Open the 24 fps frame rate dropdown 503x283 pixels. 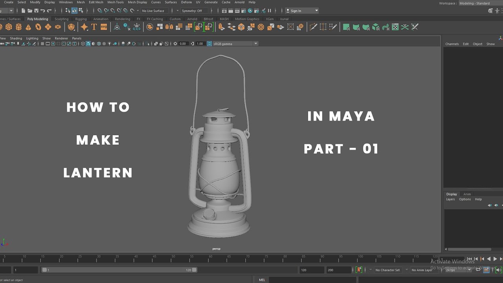click(459, 270)
